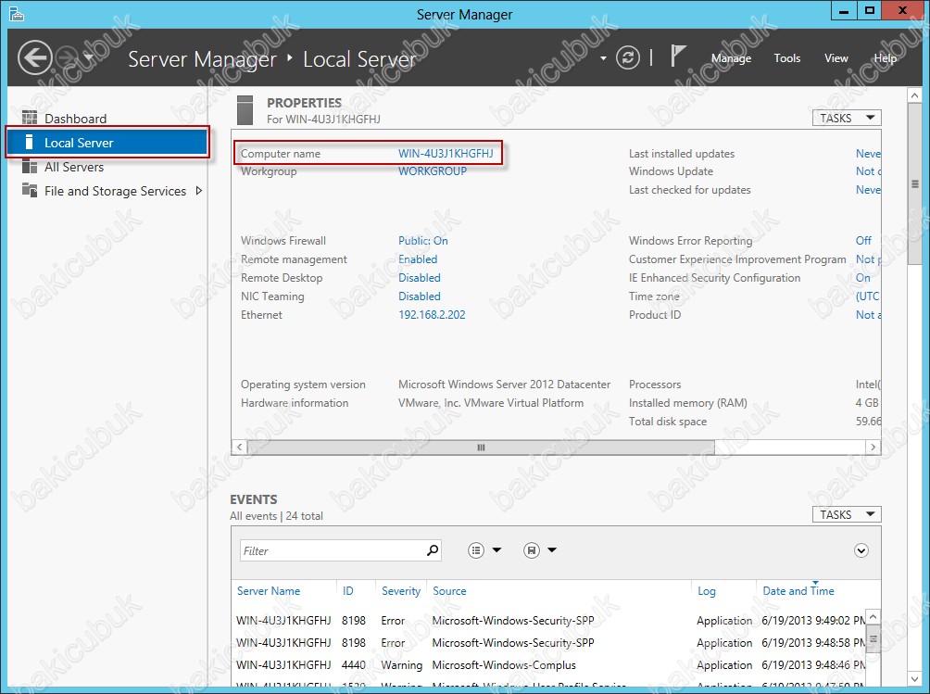Sort events by Severity column
The width and height of the screenshot is (930, 694).
(x=401, y=591)
